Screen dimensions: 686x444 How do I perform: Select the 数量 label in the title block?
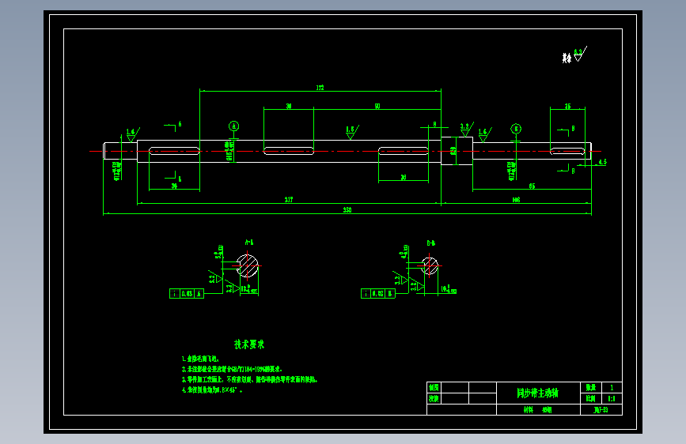pos(591,388)
